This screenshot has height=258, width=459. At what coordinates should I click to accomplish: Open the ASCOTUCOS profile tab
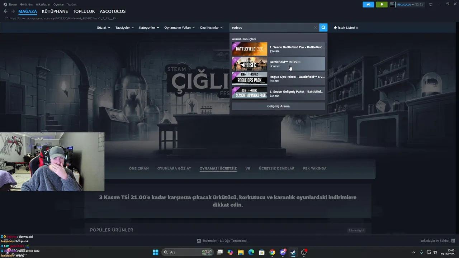point(113,11)
